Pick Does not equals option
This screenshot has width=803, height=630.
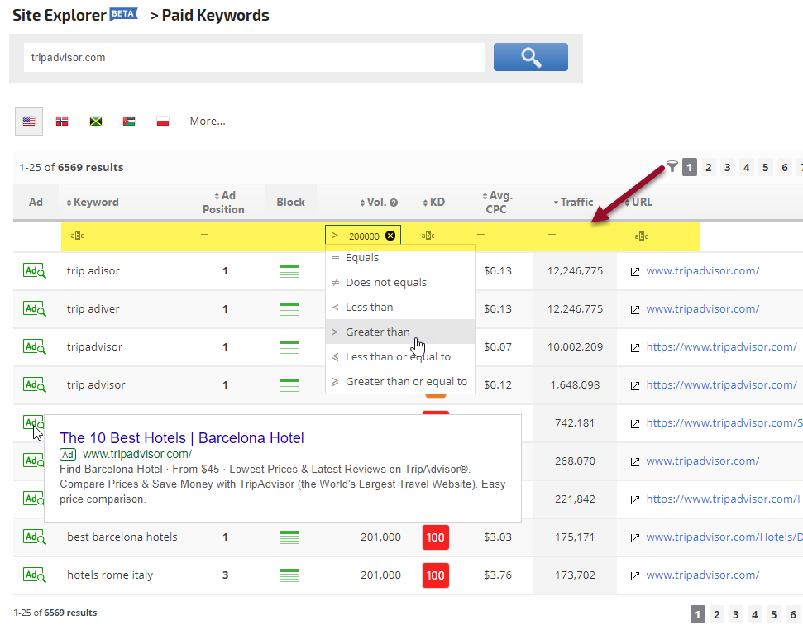(385, 282)
